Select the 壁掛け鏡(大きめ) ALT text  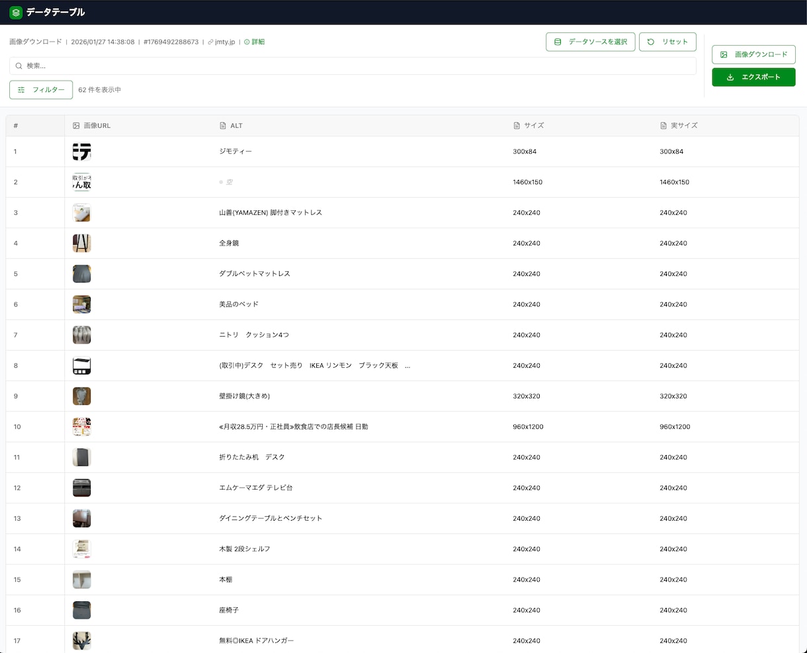(x=245, y=396)
